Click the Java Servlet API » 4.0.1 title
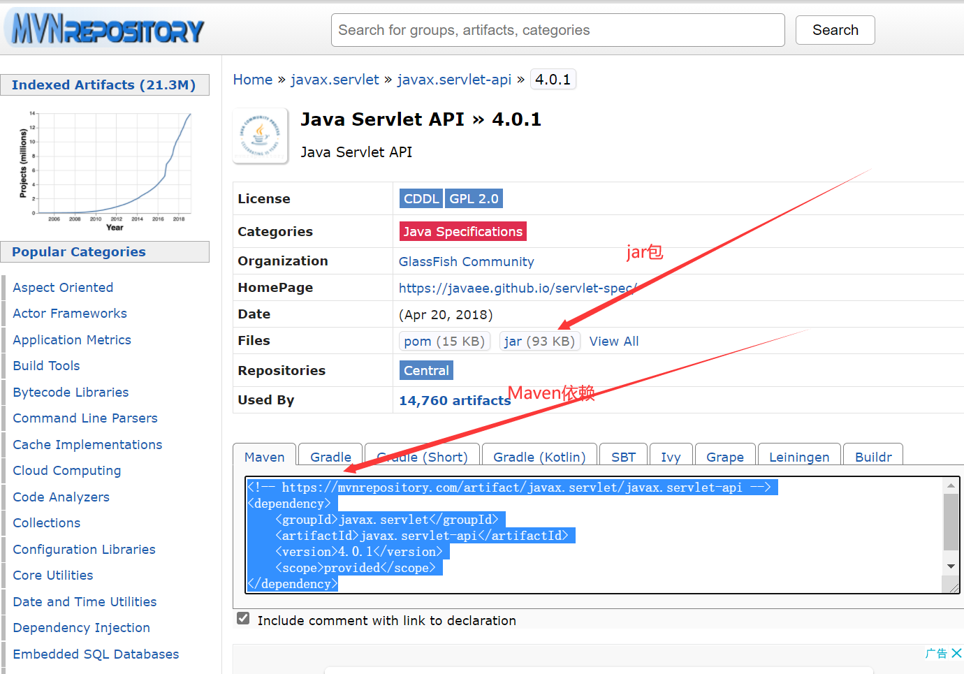 (421, 119)
